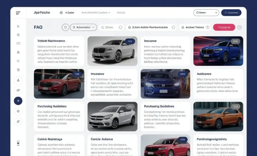Click the car circular sidebar icon
The height and width of the screenshot is (156, 257).
[x=18, y=90]
